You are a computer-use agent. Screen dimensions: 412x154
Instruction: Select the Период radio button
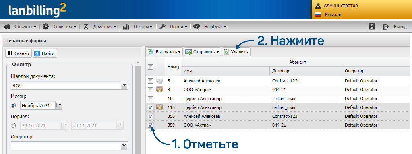click(x=13, y=126)
